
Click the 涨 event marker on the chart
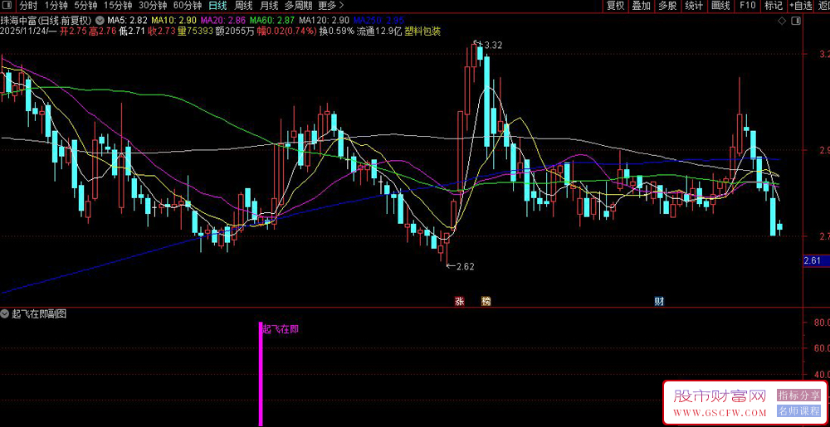(x=459, y=301)
